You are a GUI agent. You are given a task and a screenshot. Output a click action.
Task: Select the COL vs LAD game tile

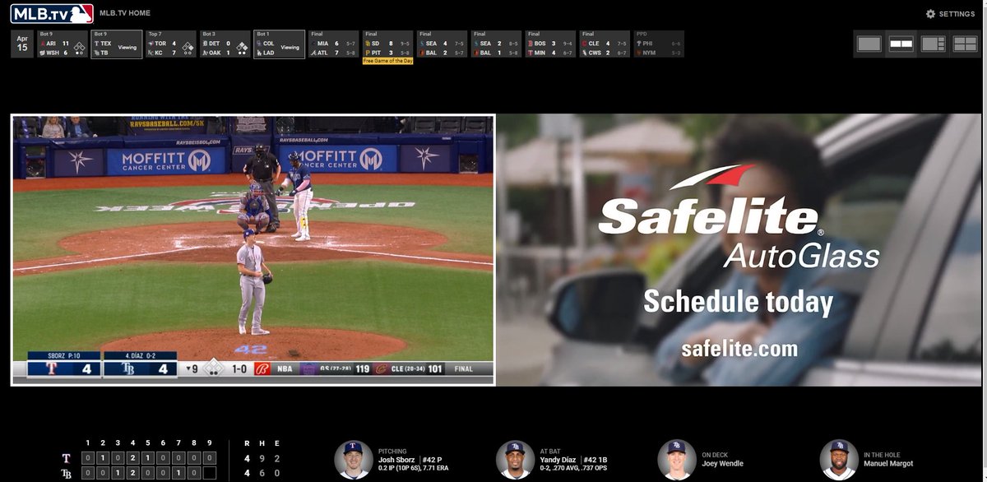(x=279, y=44)
